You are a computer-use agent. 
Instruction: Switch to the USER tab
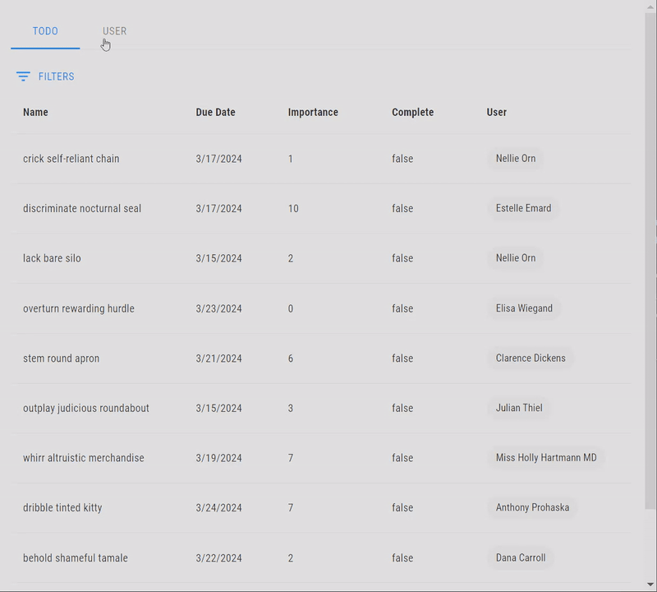click(x=114, y=31)
